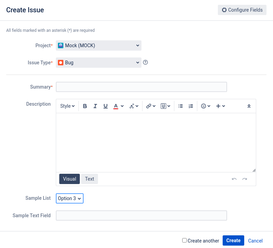Focus the Summary input field
The height and width of the screenshot is (248, 273).
coord(141,87)
